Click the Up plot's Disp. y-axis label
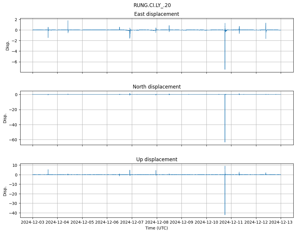Image resolution: width=296 pixels, height=233 pixels. (5, 191)
